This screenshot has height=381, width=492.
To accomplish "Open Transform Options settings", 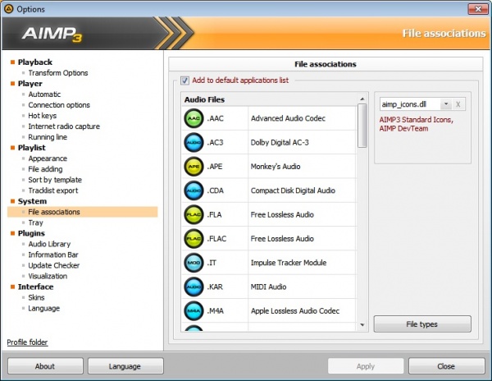I will click(x=58, y=73).
